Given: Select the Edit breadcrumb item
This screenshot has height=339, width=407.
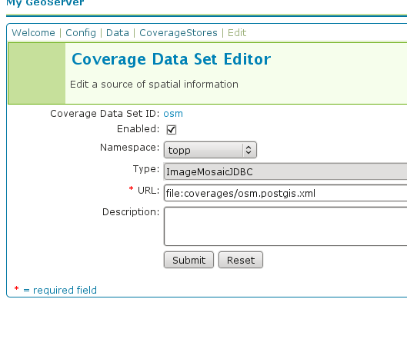Looking at the screenshot, I should [x=237, y=33].
